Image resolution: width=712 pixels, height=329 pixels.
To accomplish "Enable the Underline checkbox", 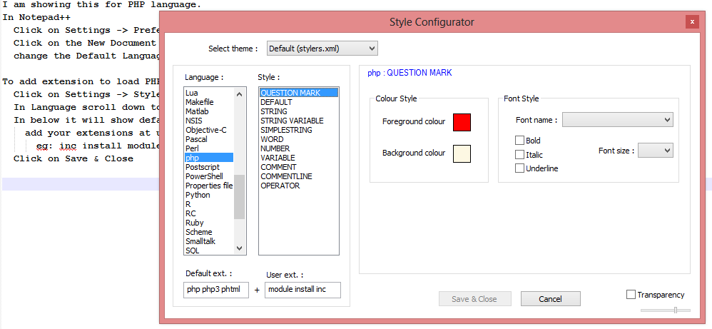I will pos(519,168).
